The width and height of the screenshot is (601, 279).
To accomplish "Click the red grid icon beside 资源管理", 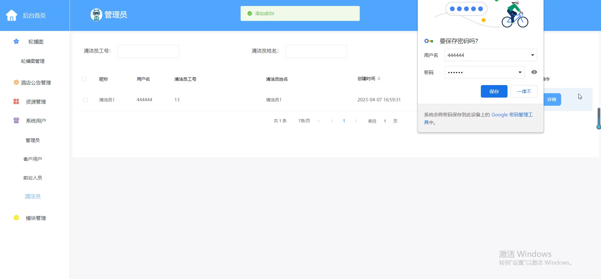I will click(16, 101).
